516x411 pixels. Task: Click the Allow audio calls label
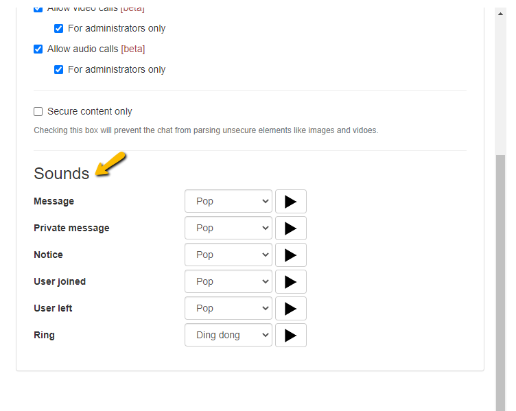(82, 49)
